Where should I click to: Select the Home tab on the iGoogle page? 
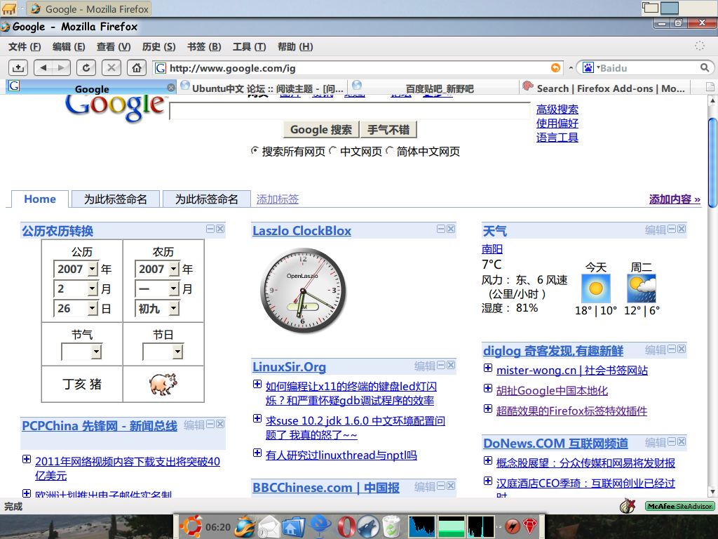pyautogui.click(x=40, y=199)
